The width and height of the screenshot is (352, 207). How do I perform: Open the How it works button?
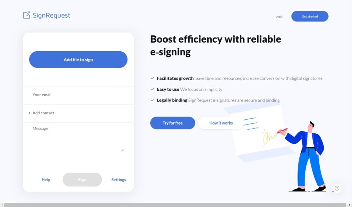click(x=221, y=123)
